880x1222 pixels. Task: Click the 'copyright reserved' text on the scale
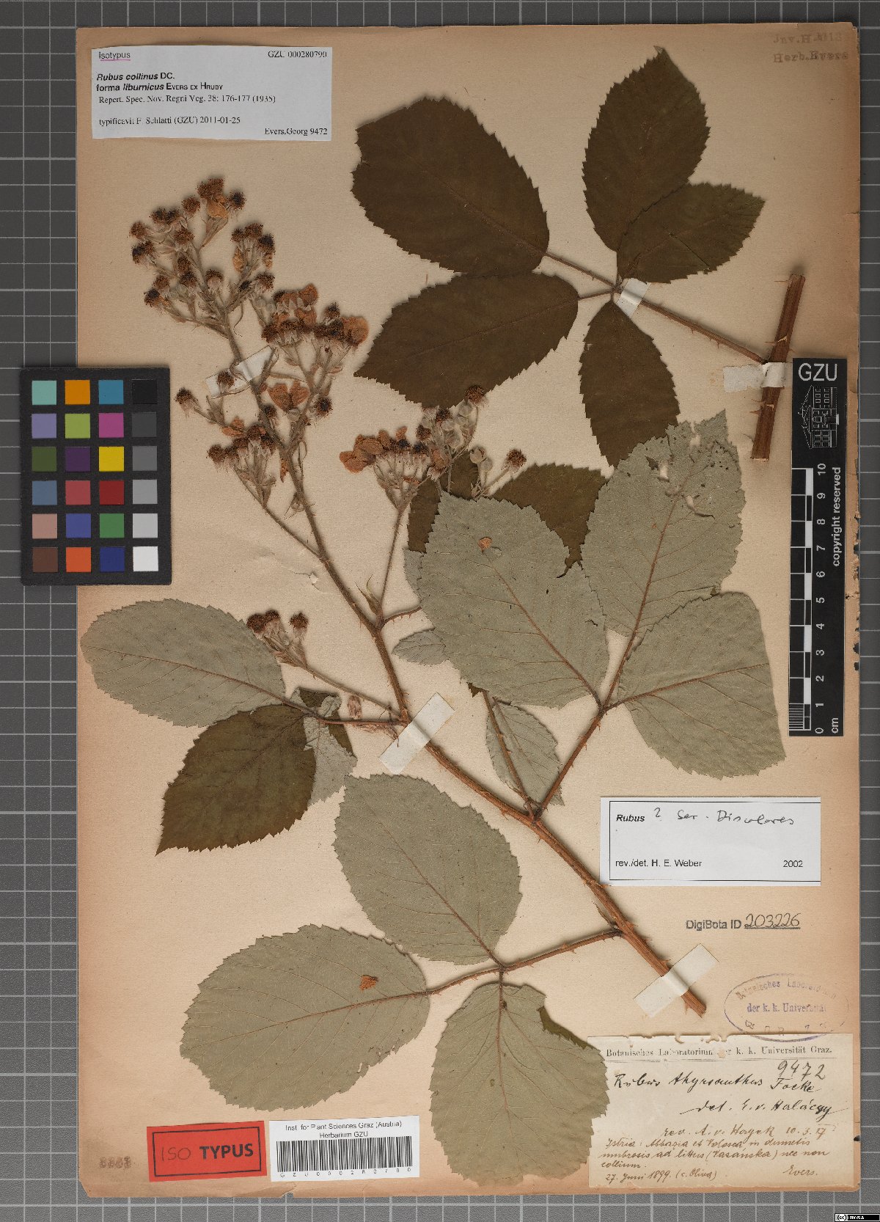pos(837,516)
